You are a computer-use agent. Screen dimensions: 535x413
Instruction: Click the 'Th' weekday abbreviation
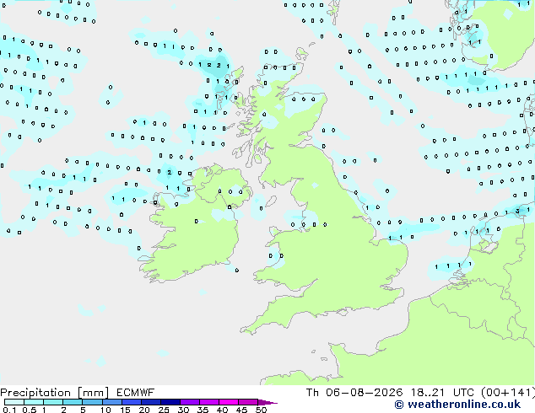pyautogui.click(x=312, y=393)
